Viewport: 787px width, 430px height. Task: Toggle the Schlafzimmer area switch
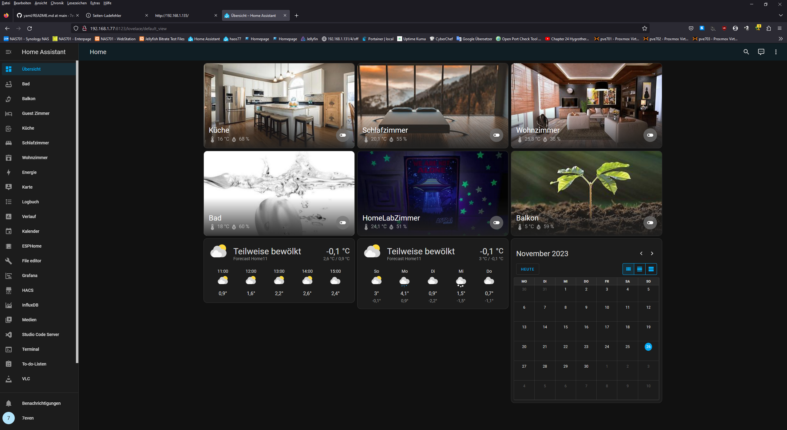point(496,135)
